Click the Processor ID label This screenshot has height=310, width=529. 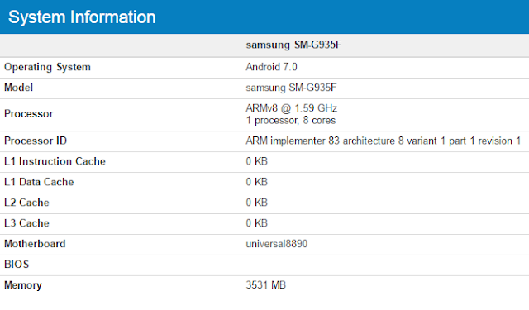coord(36,141)
